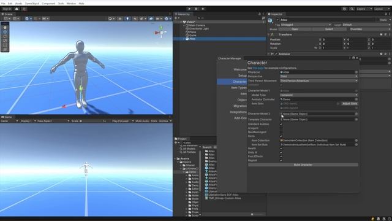Toggle Scene lighting lightbulb icon

tap(127, 18)
